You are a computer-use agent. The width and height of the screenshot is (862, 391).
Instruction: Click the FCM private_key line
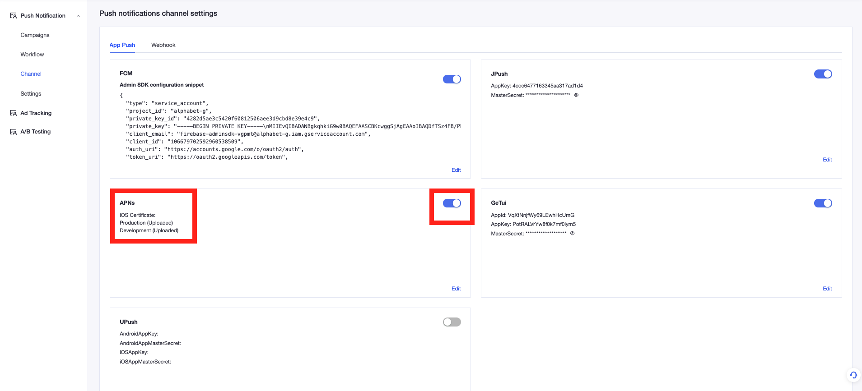click(294, 126)
